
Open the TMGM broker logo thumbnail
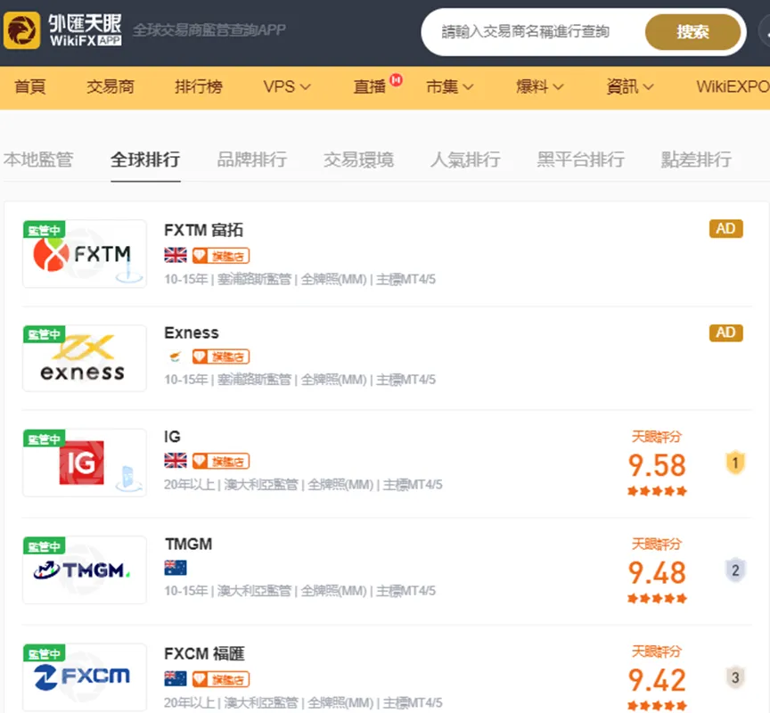[85, 570]
